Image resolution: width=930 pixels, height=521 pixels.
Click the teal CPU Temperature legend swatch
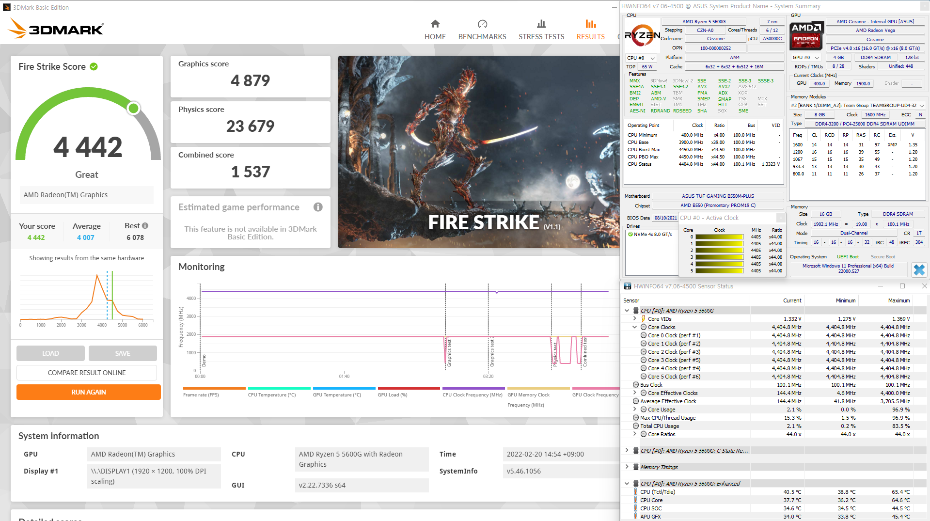(x=279, y=388)
